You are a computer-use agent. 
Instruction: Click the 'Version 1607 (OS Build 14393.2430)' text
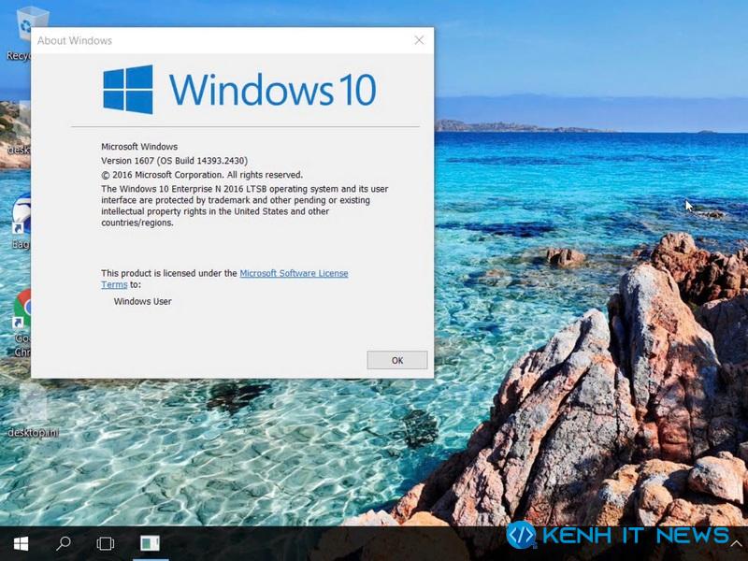(x=174, y=161)
